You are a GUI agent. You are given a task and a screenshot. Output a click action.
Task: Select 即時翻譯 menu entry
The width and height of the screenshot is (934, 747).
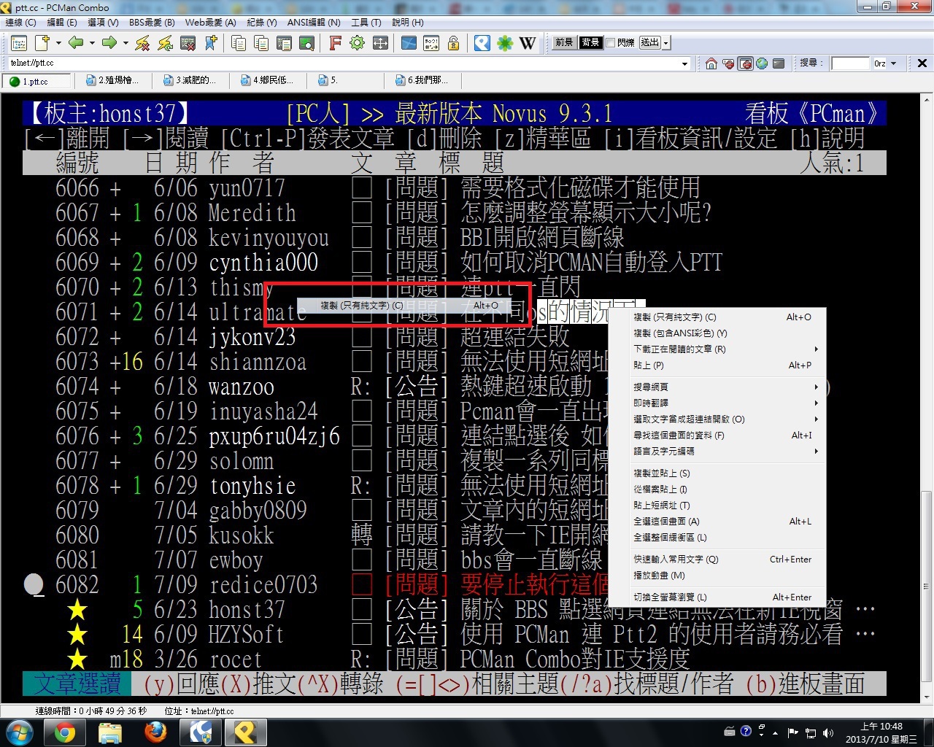point(717,403)
